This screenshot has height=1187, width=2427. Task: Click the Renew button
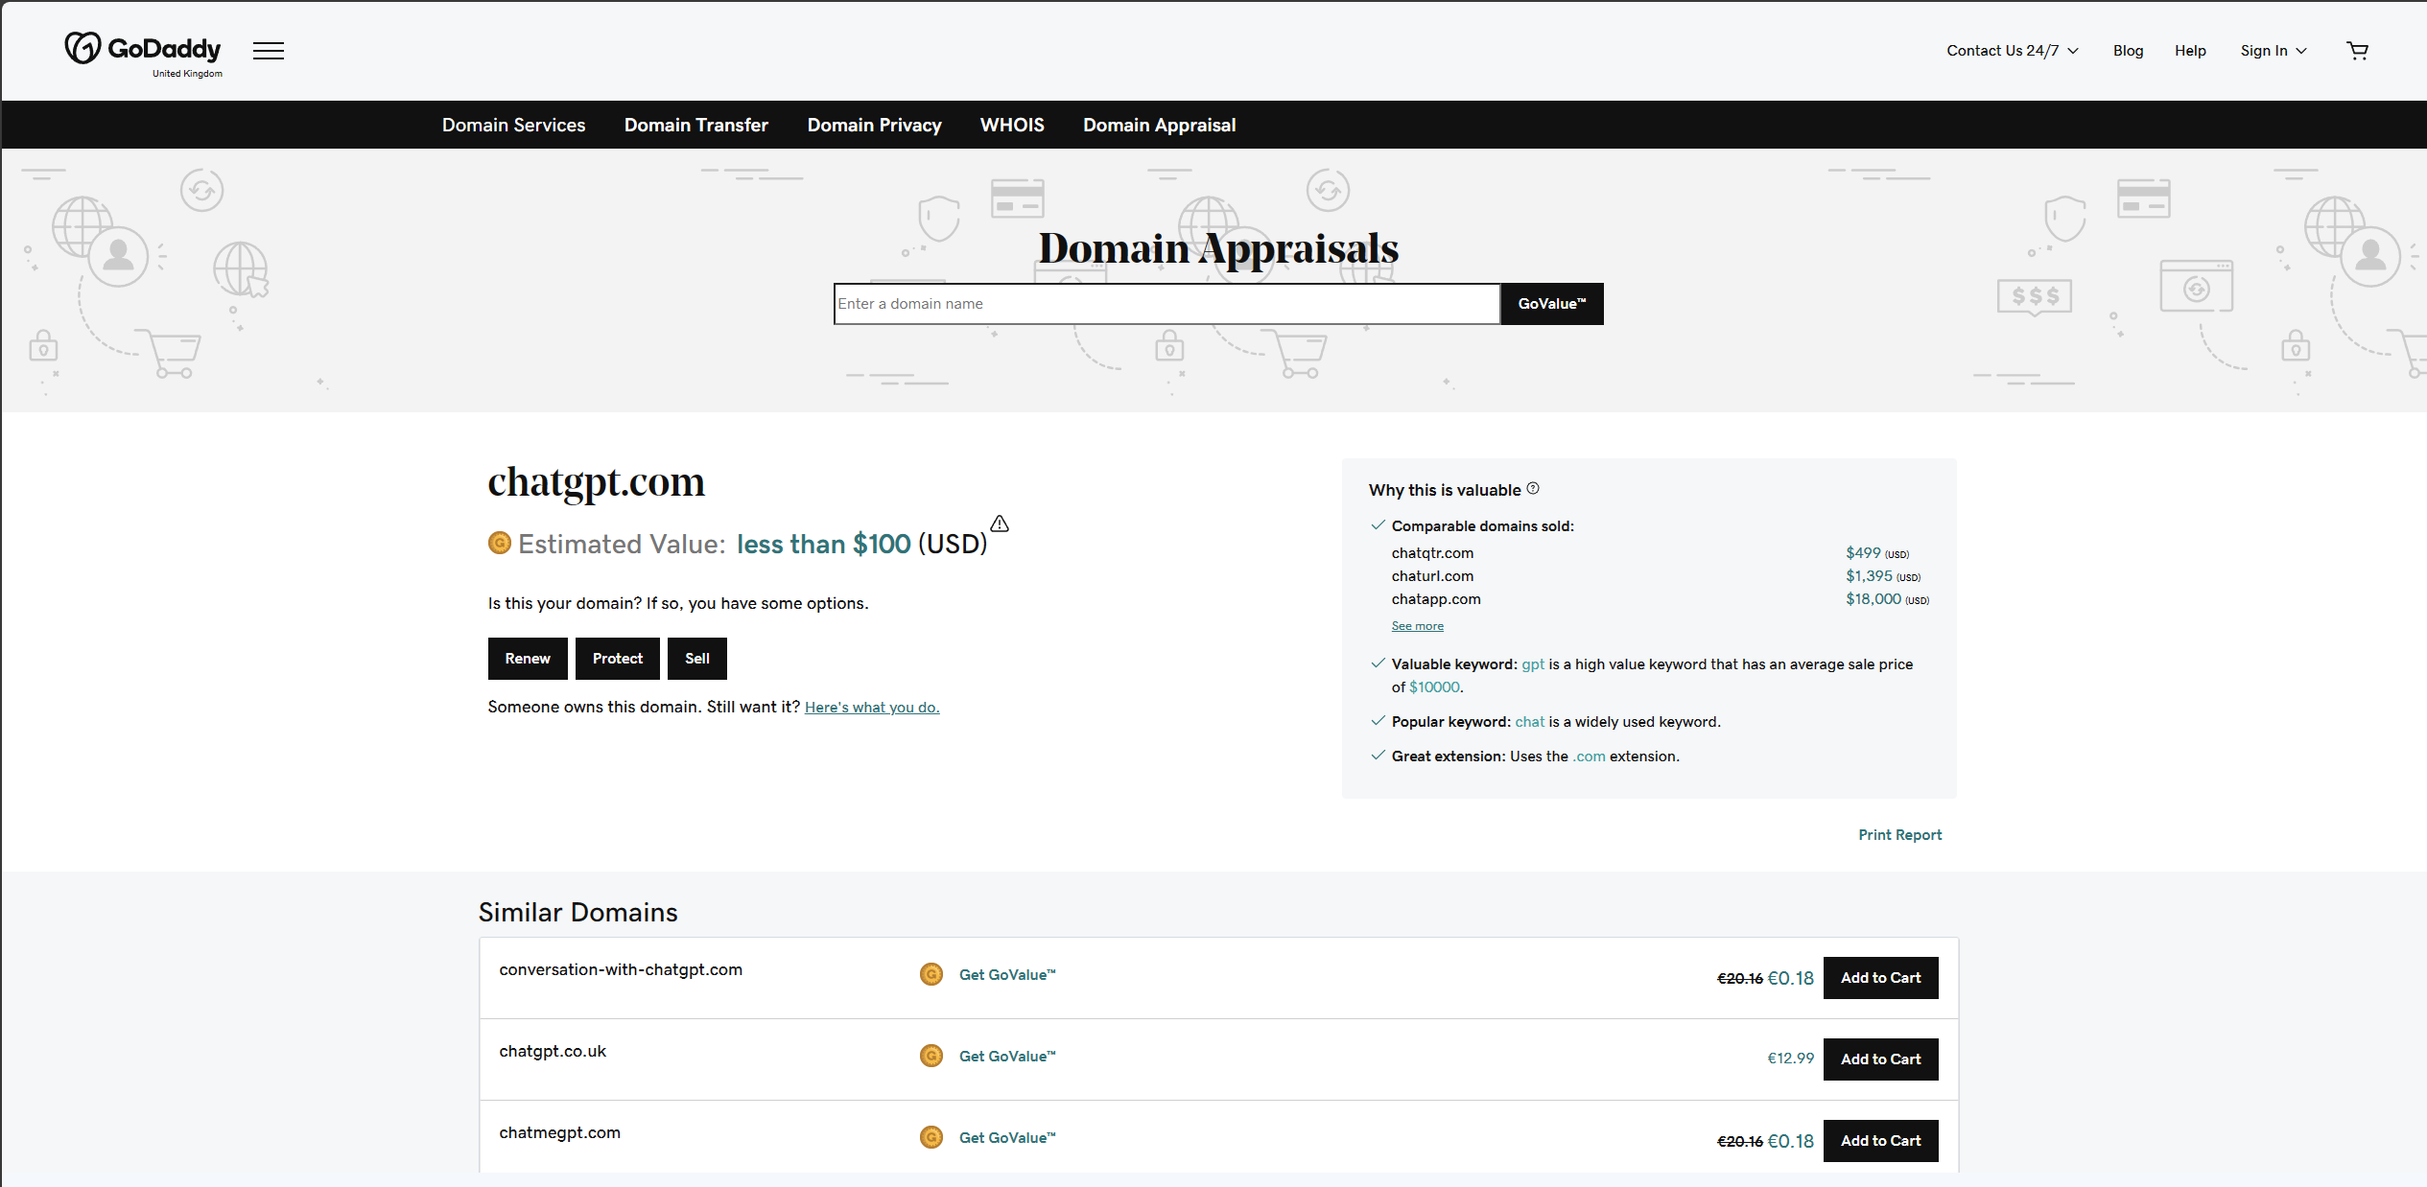(x=528, y=659)
